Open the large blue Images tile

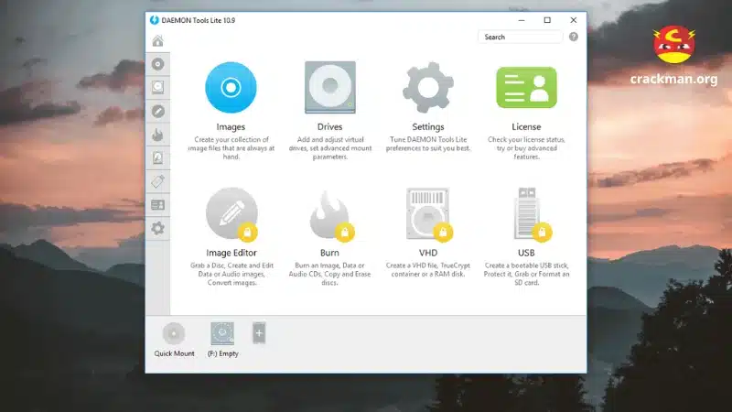(231, 87)
